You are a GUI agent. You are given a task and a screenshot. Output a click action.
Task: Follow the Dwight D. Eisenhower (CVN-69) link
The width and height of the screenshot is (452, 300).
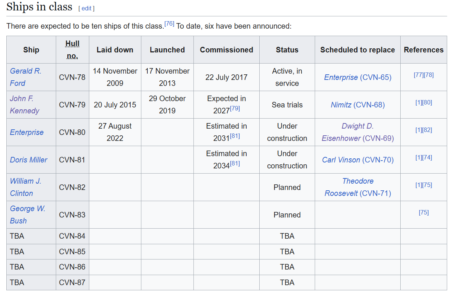(358, 132)
